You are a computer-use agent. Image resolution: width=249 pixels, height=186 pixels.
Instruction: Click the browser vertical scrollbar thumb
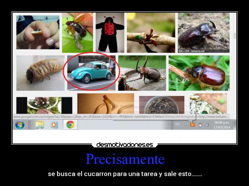pos(234,36)
